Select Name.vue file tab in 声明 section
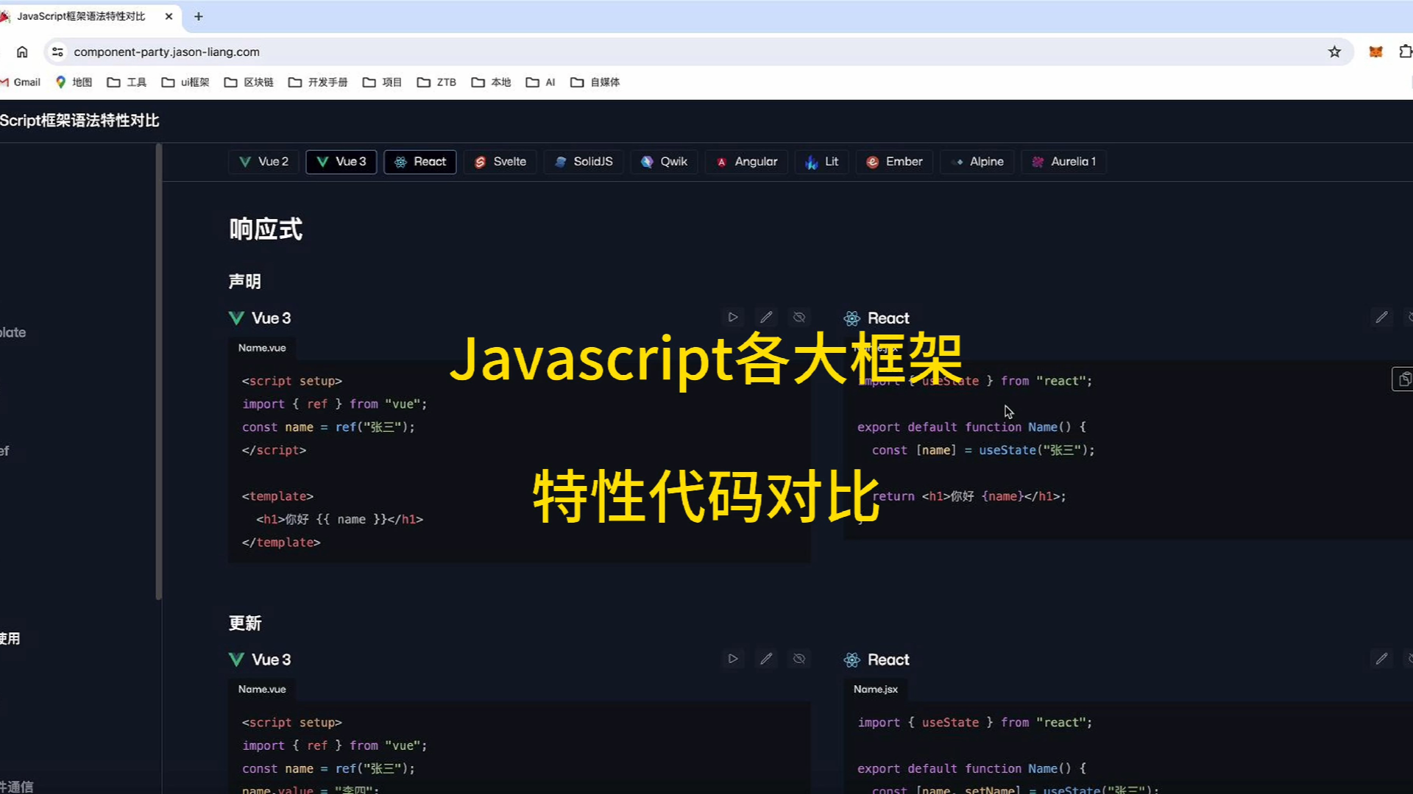The height and width of the screenshot is (794, 1413). click(x=262, y=348)
